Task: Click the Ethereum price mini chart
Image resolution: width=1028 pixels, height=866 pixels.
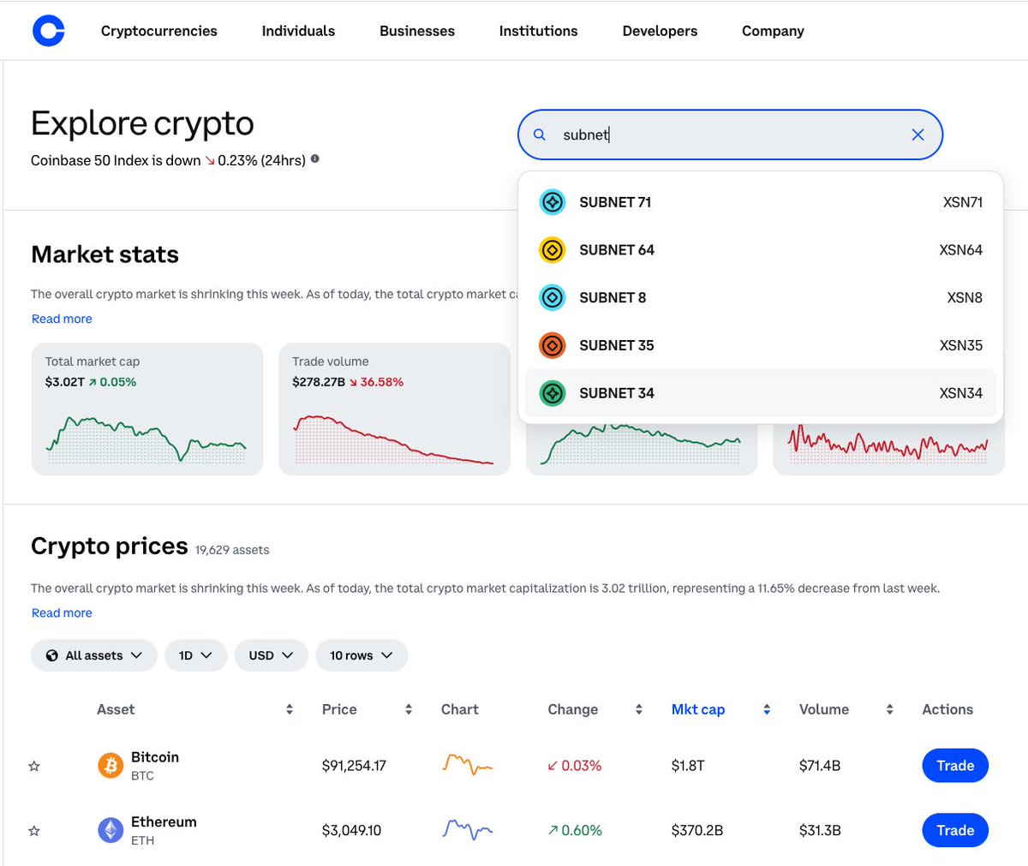Action: point(468,829)
